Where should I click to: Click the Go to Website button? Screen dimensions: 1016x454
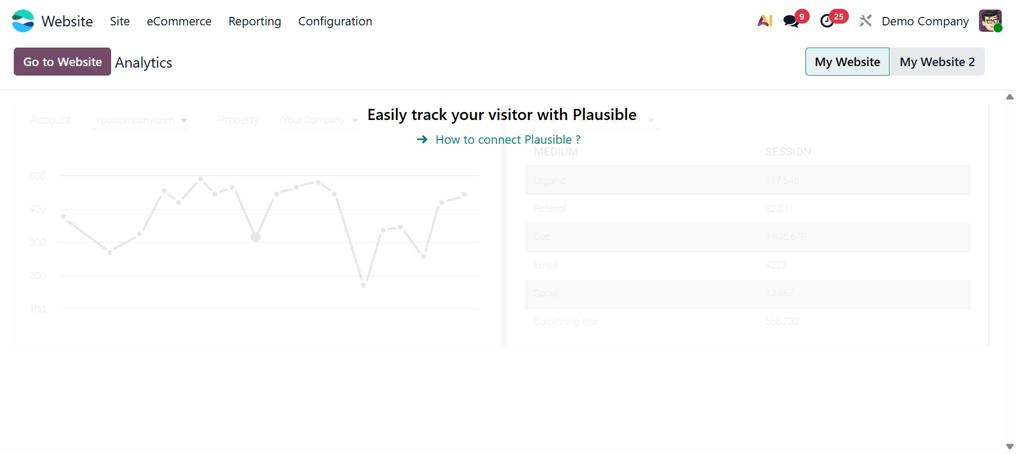[62, 62]
